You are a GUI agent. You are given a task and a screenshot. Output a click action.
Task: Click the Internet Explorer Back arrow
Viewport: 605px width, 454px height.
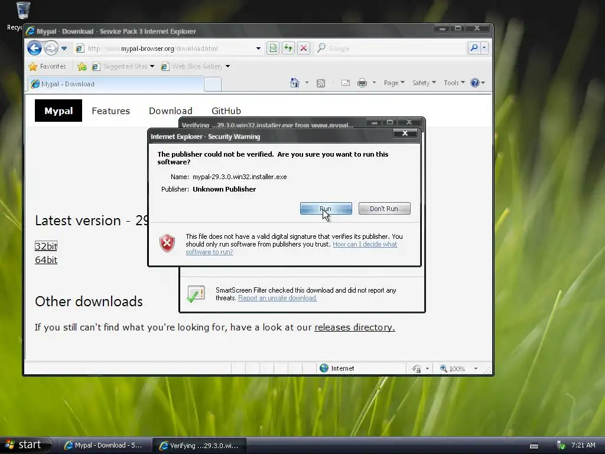click(x=35, y=48)
